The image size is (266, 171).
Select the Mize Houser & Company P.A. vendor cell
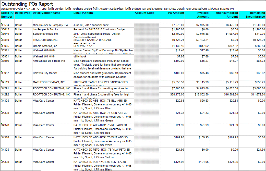pos(51,25)
